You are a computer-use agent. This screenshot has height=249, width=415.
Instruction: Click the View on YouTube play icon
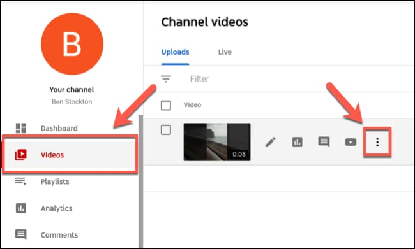click(351, 142)
